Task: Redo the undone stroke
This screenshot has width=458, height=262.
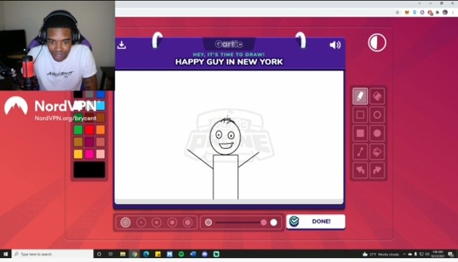Action: click(377, 170)
